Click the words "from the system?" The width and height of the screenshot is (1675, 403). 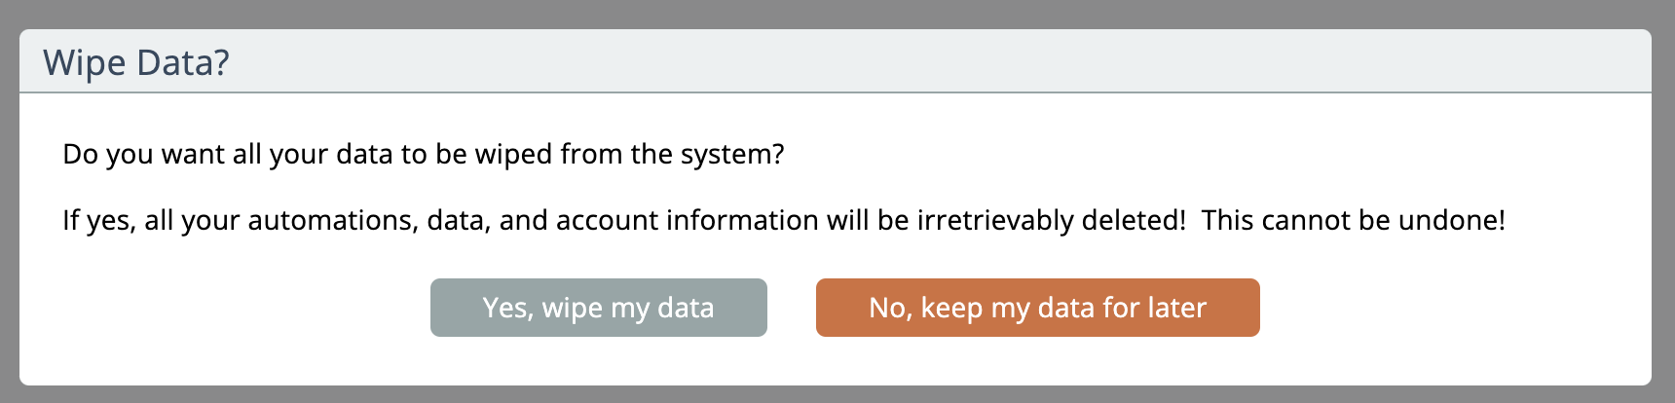click(672, 154)
